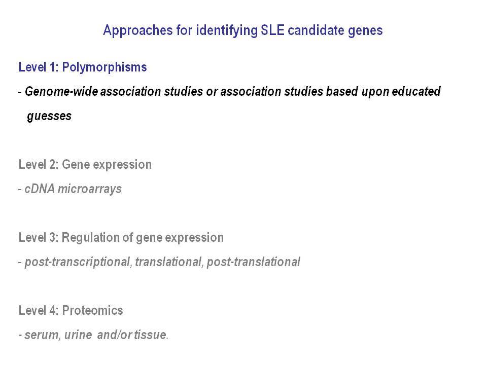Select the "Level 4: Proteomics" heading

pyautogui.click(x=71, y=311)
